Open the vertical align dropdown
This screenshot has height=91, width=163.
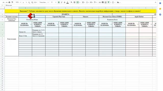[x=88, y=2]
